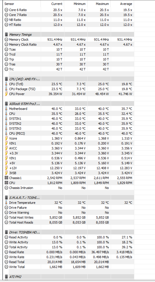Select the Total Host Writes row
155x282 pixels.
click(x=69, y=217)
